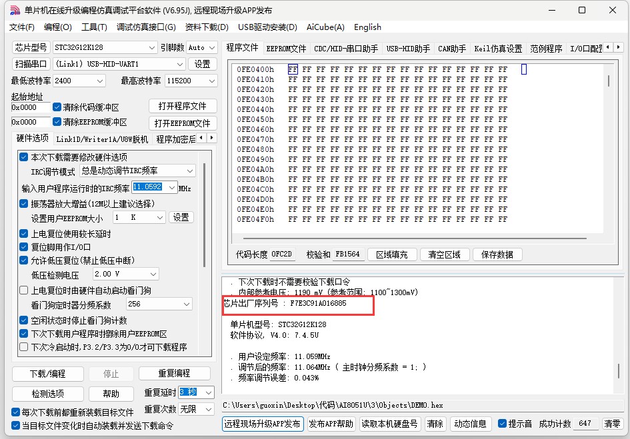Switch to EEPROM文件 tab
Image resolution: width=630 pixels, height=439 pixels.
[x=286, y=49]
